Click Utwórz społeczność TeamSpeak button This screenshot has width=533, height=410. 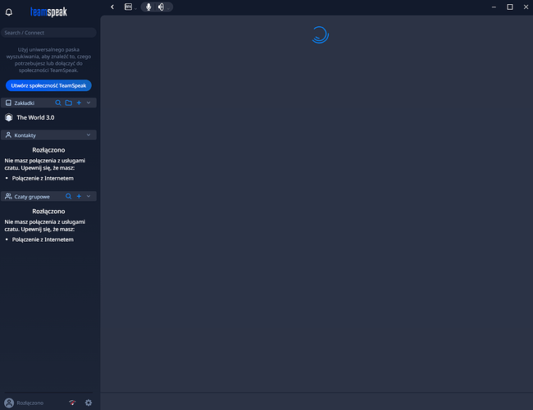(x=48, y=85)
